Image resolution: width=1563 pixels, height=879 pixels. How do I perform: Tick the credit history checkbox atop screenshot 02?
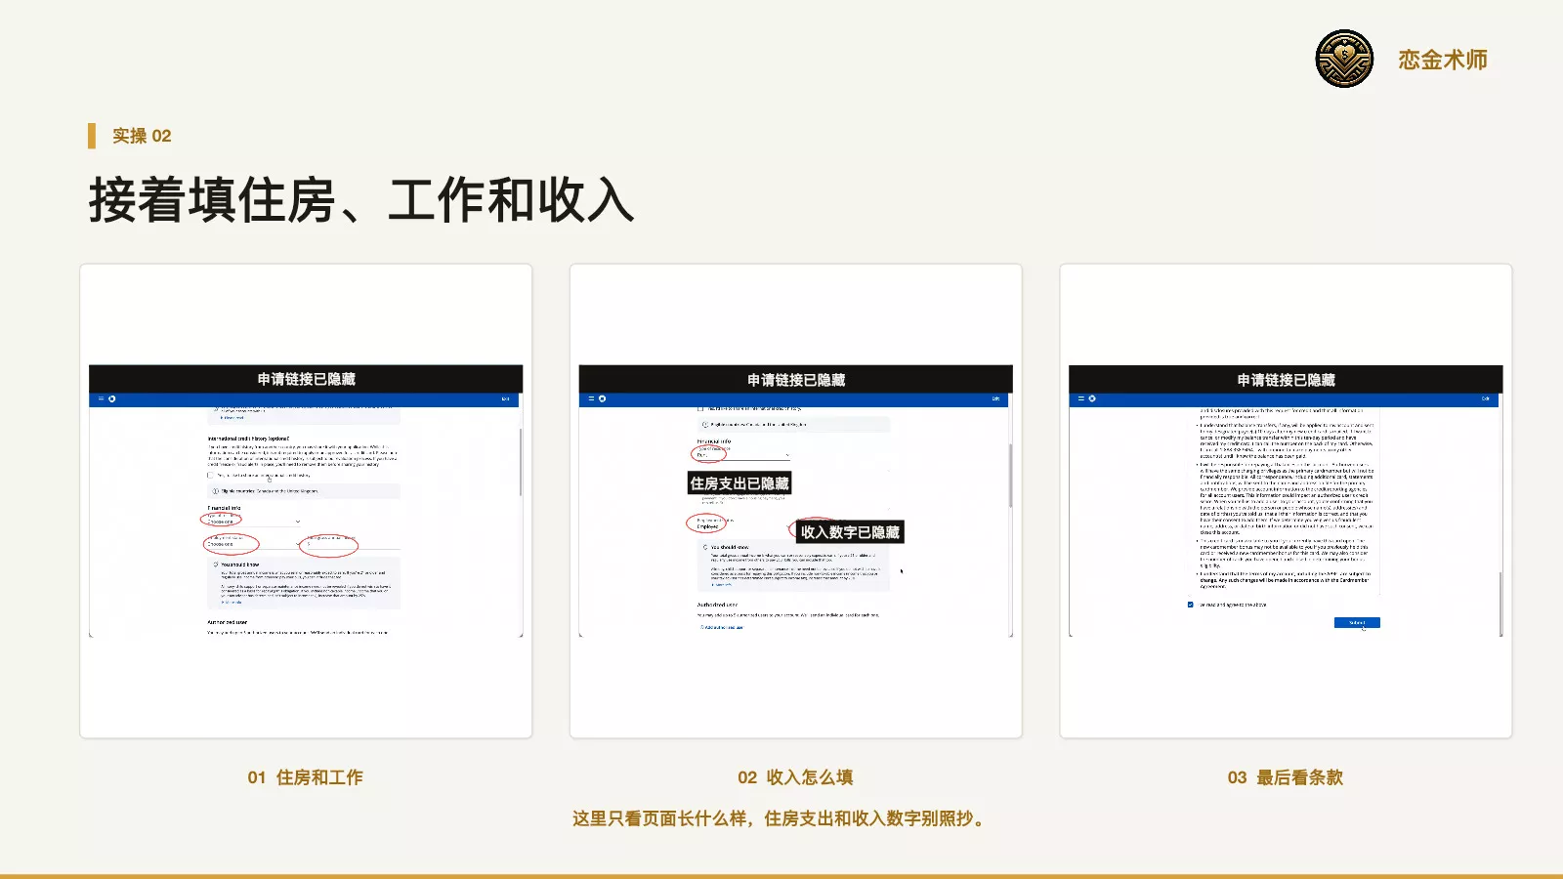[700, 408]
